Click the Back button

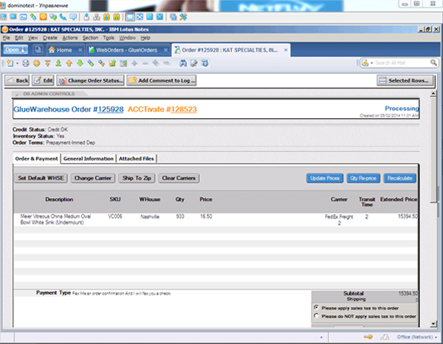pos(17,80)
